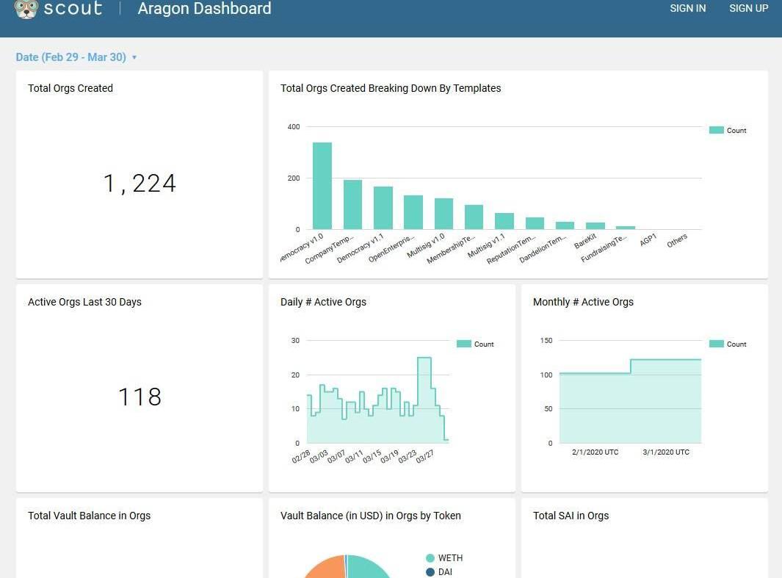
Task: Select the OpenEnterpris... bar
Action: (413, 212)
